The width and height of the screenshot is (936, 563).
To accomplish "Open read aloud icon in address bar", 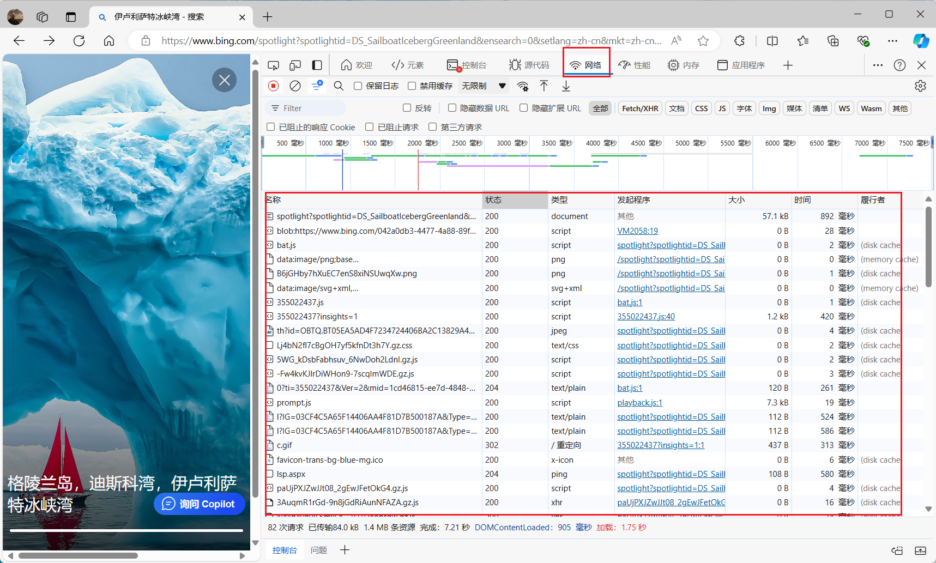I will coord(677,41).
